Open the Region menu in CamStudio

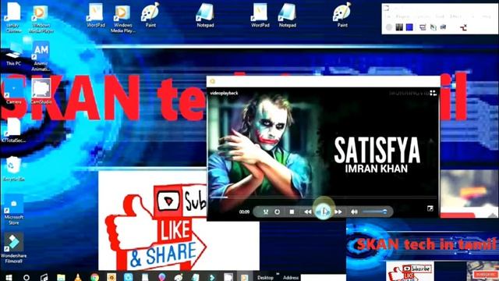[402, 16]
